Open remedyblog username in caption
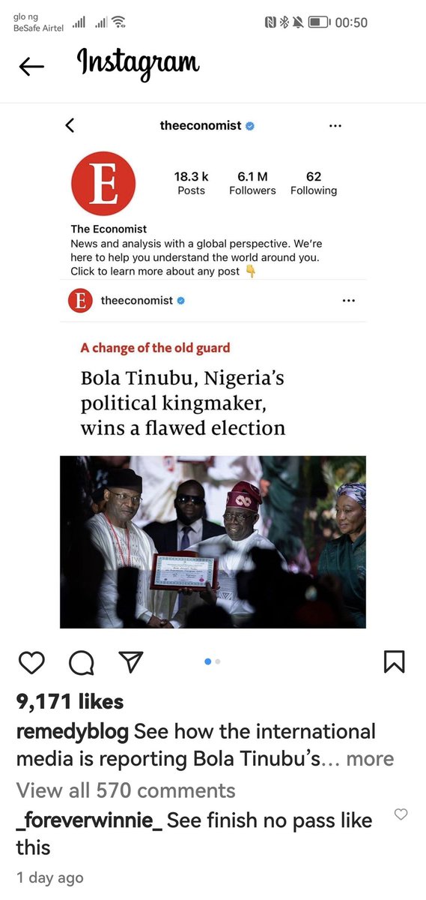 click(73, 731)
